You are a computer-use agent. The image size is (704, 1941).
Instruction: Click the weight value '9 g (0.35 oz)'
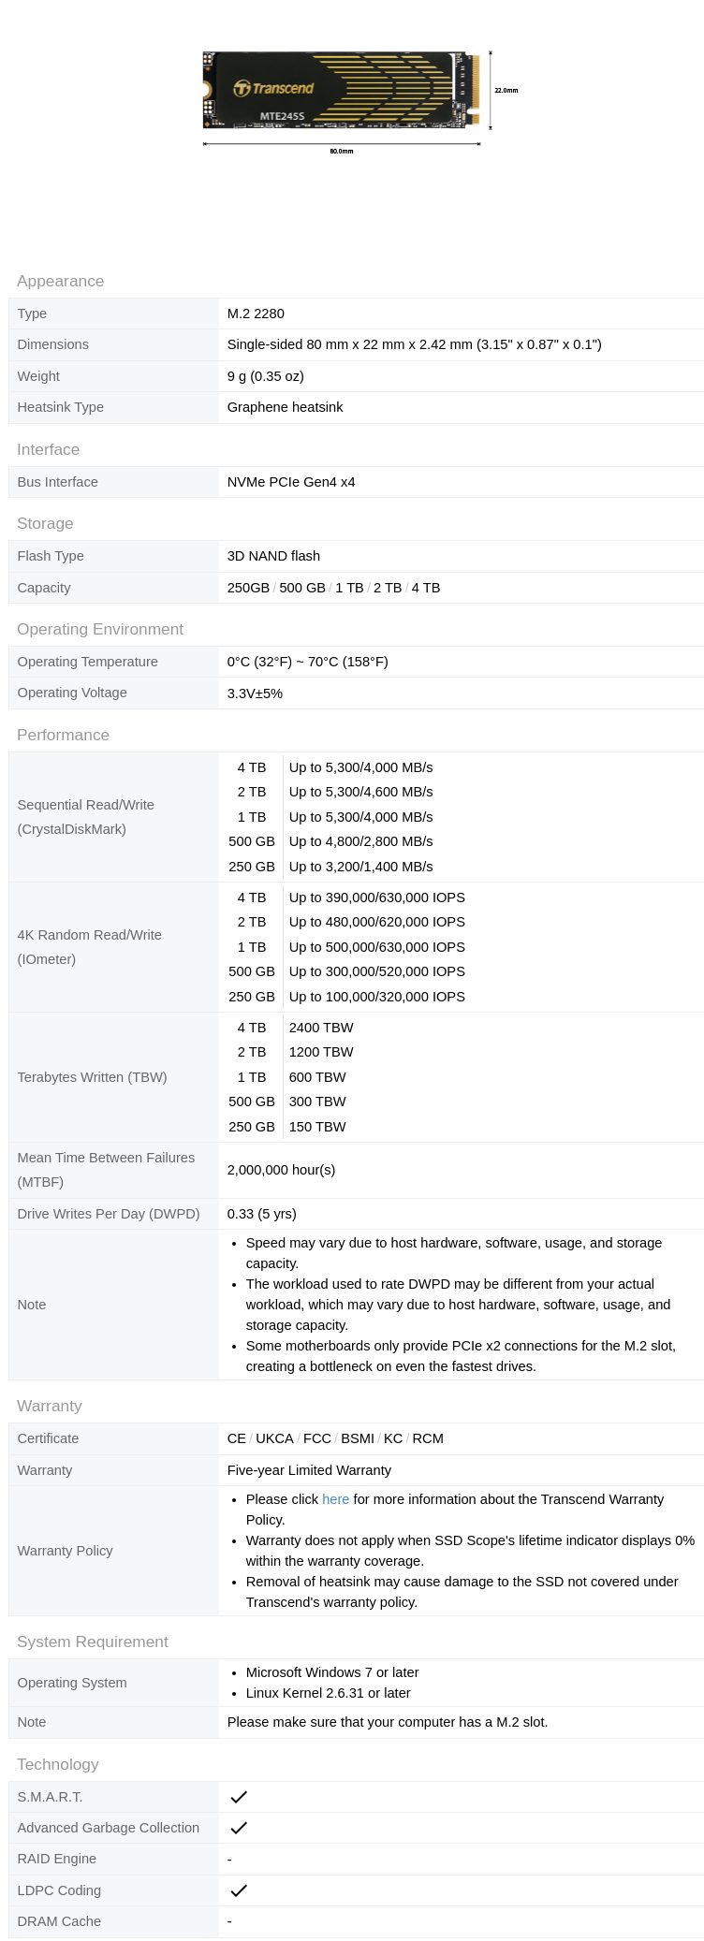(x=266, y=376)
